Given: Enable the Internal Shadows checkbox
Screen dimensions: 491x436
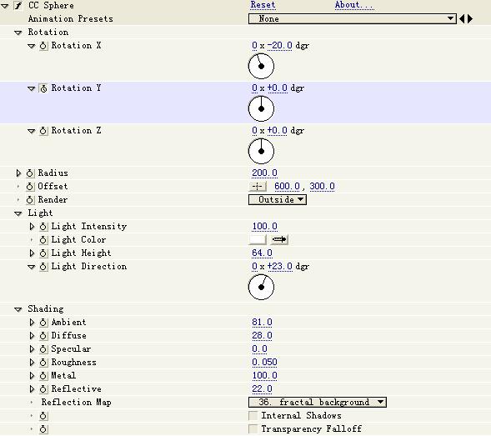Looking at the screenshot, I should tap(253, 416).
